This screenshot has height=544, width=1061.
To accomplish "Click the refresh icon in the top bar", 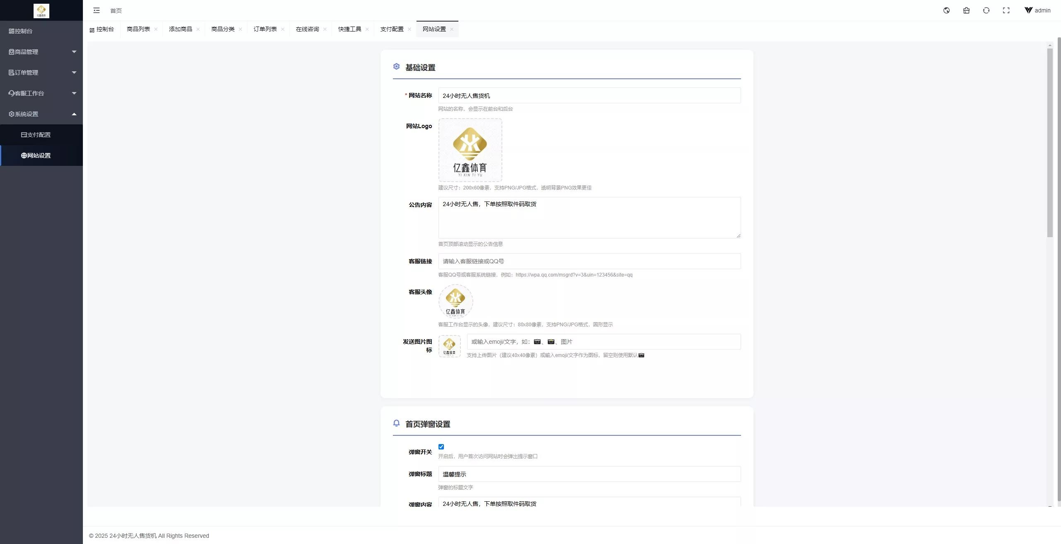I will pos(986,10).
